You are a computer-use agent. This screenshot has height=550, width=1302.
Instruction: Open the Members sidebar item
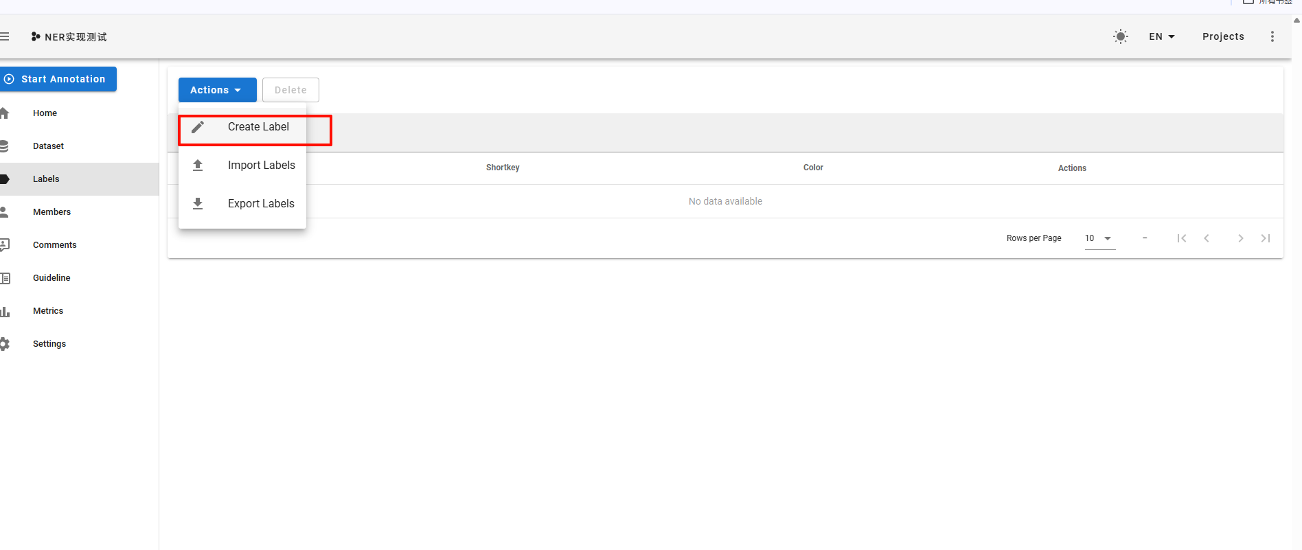(x=80, y=212)
